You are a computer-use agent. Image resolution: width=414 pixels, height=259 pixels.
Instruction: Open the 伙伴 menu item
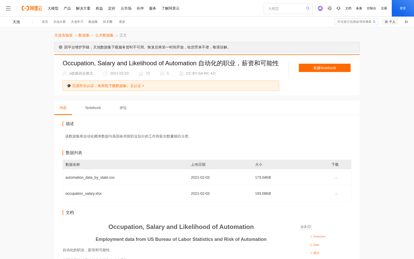(140, 8)
